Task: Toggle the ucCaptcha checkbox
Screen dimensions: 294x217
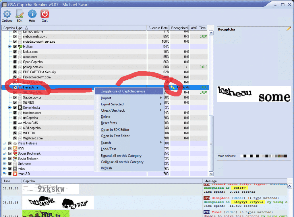Action: tap(15, 118)
